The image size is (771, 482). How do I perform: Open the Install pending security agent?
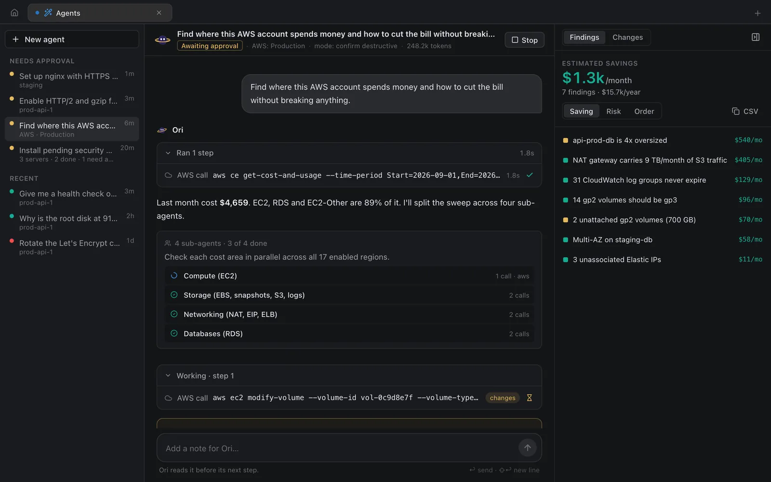[x=72, y=154]
